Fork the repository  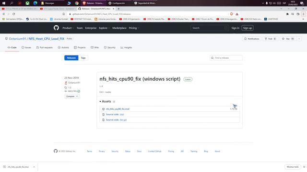[x=270, y=39]
